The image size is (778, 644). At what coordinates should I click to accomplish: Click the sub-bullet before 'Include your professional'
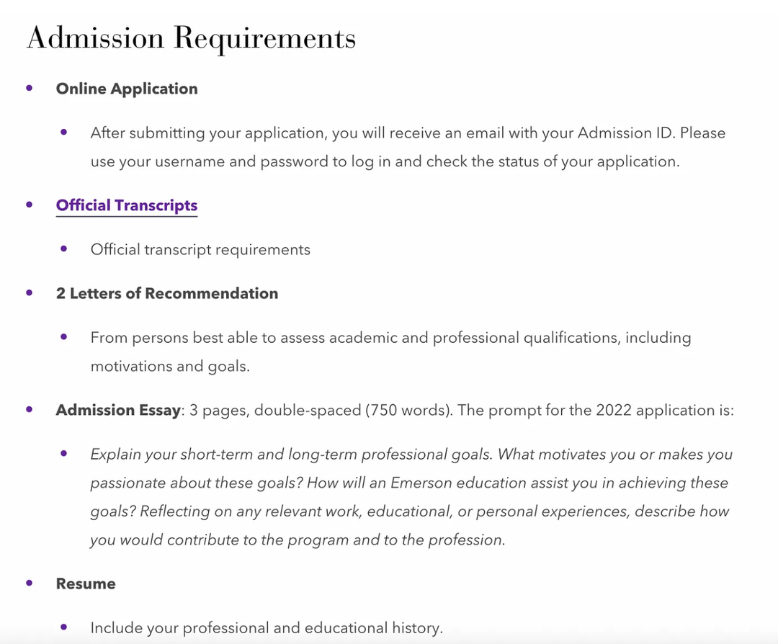click(x=63, y=627)
